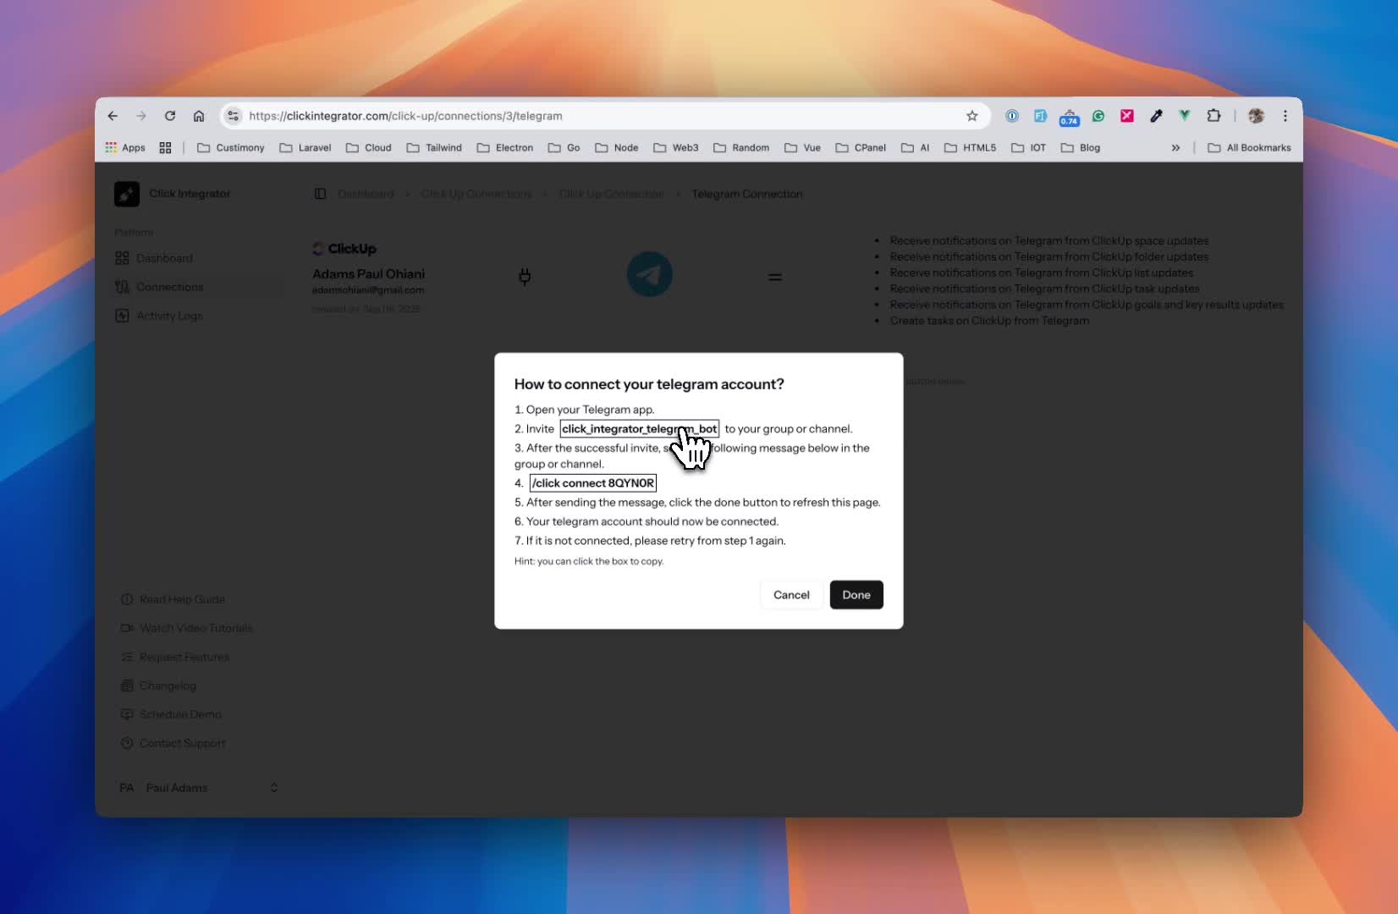The image size is (1398, 914).
Task: Click the Cancel button in dialog
Action: point(791,595)
